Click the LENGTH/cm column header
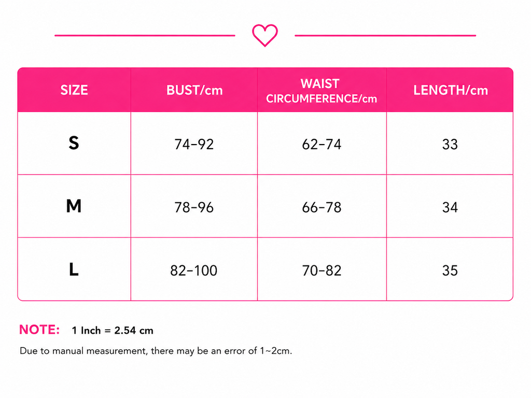The image size is (531, 398). [451, 90]
